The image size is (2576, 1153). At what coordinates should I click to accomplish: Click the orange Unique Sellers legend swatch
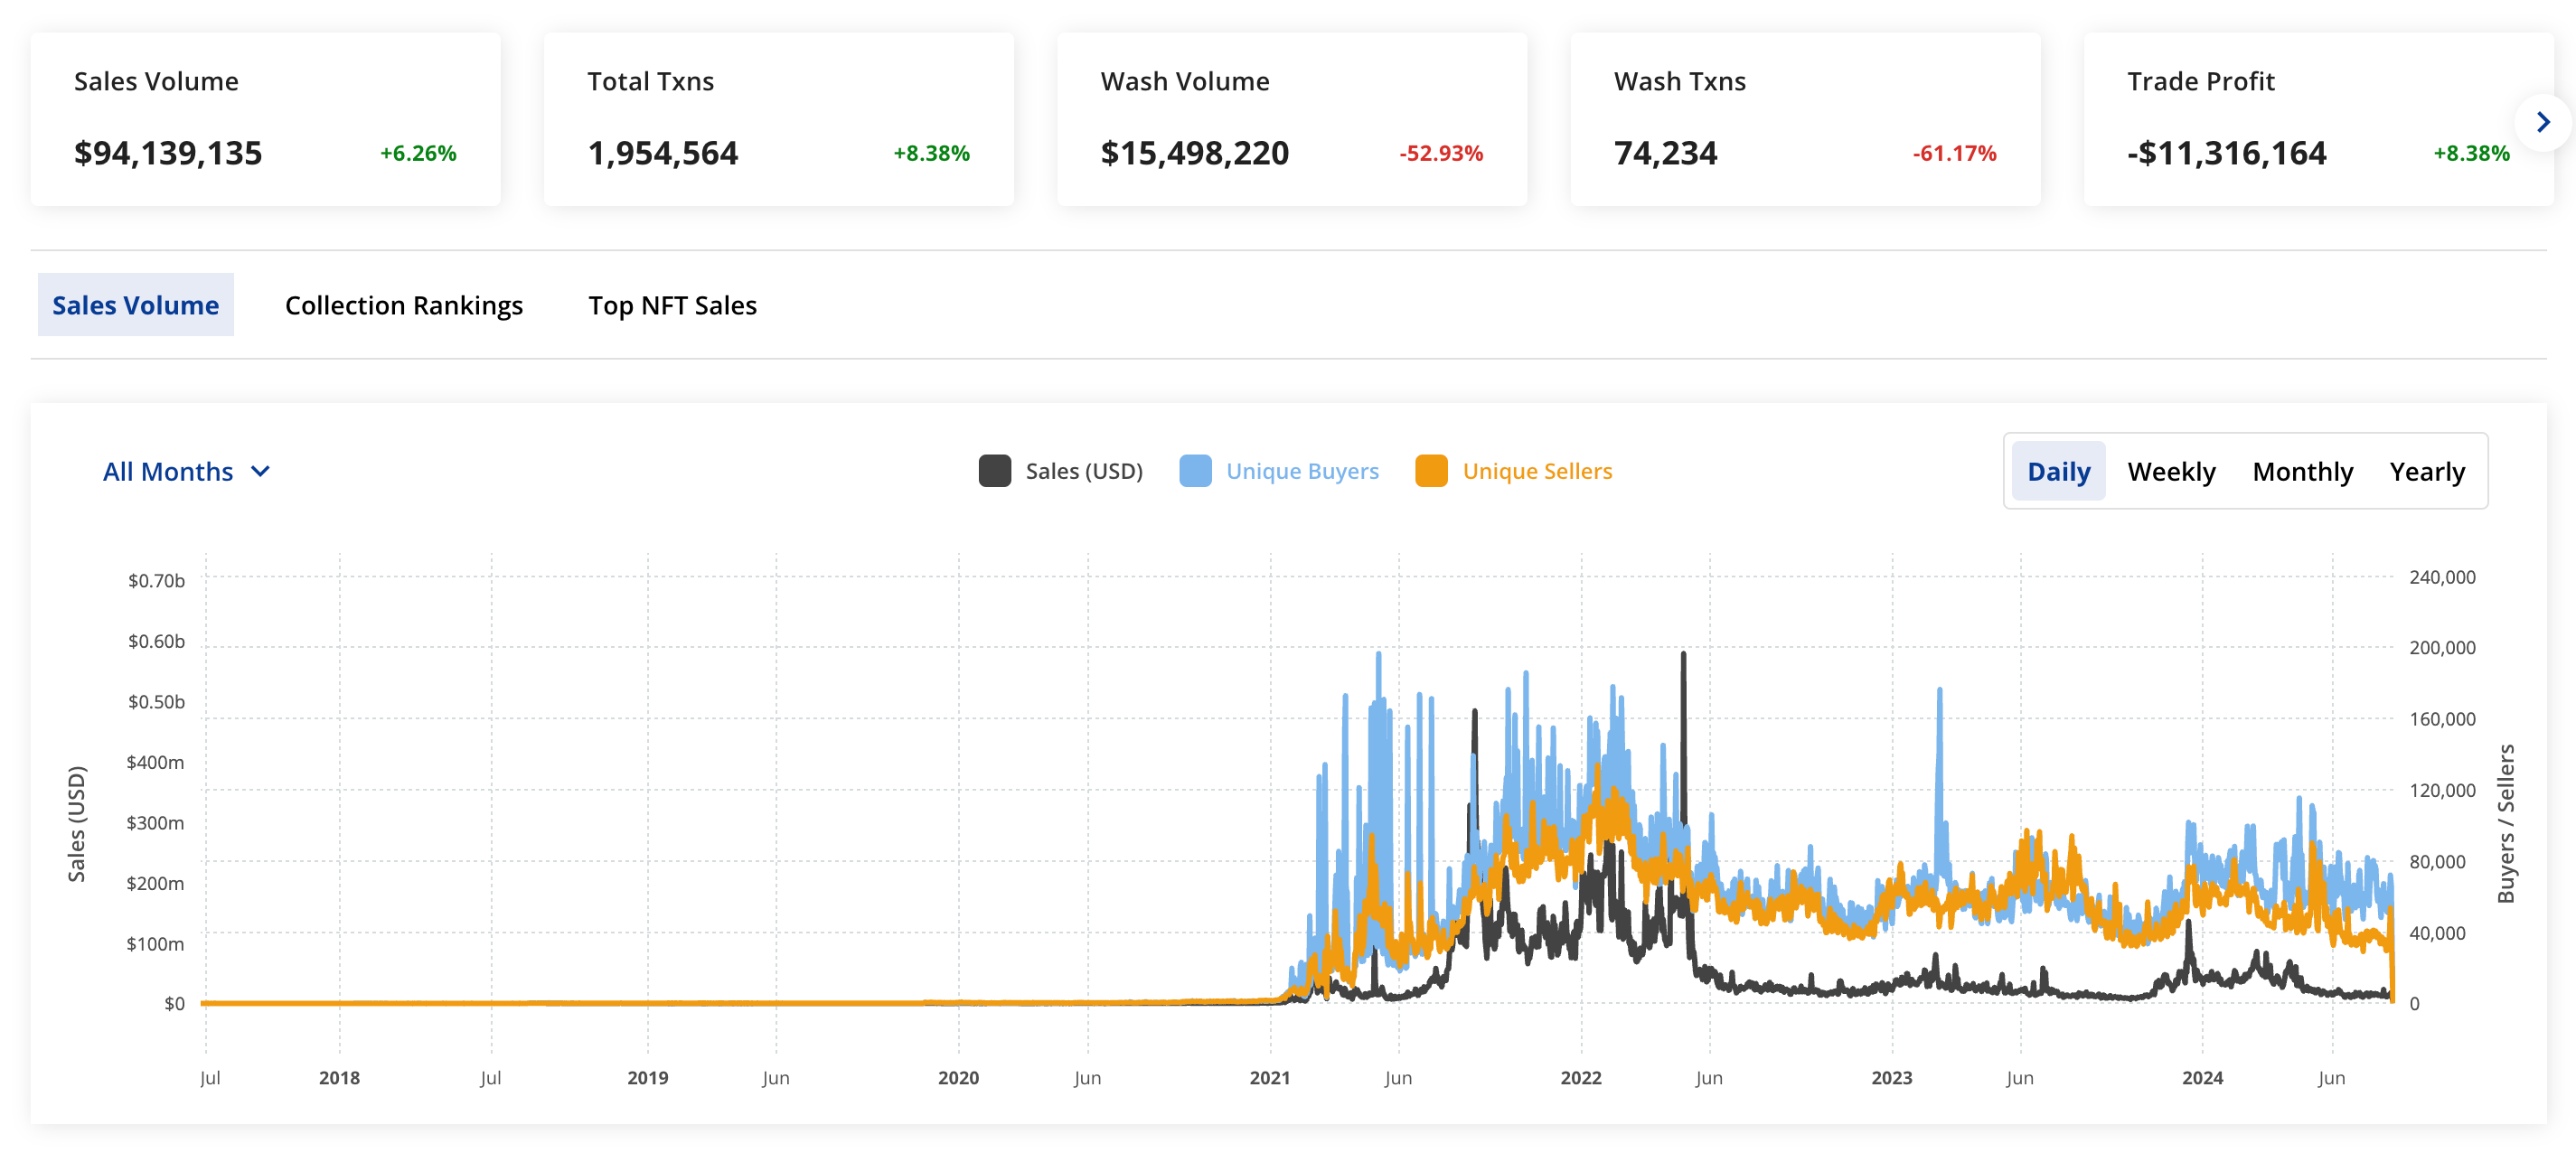click(x=1431, y=471)
